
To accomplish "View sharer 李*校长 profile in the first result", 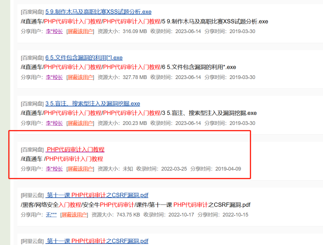I will (x=54, y=32).
